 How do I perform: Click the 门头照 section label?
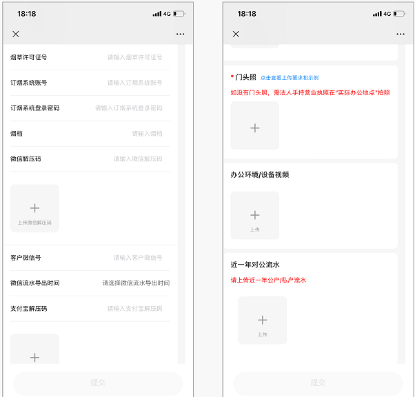click(x=245, y=77)
